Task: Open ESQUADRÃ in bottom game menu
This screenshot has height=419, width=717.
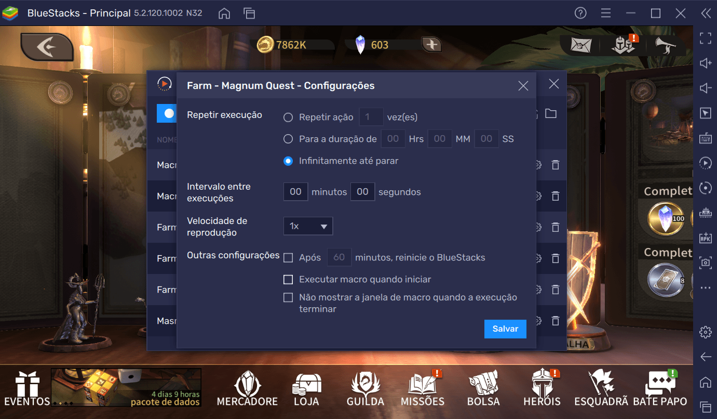Action: (601, 389)
